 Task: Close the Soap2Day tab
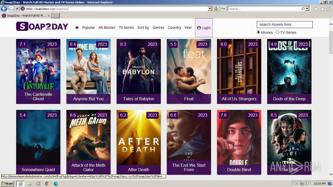click(x=49, y=16)
